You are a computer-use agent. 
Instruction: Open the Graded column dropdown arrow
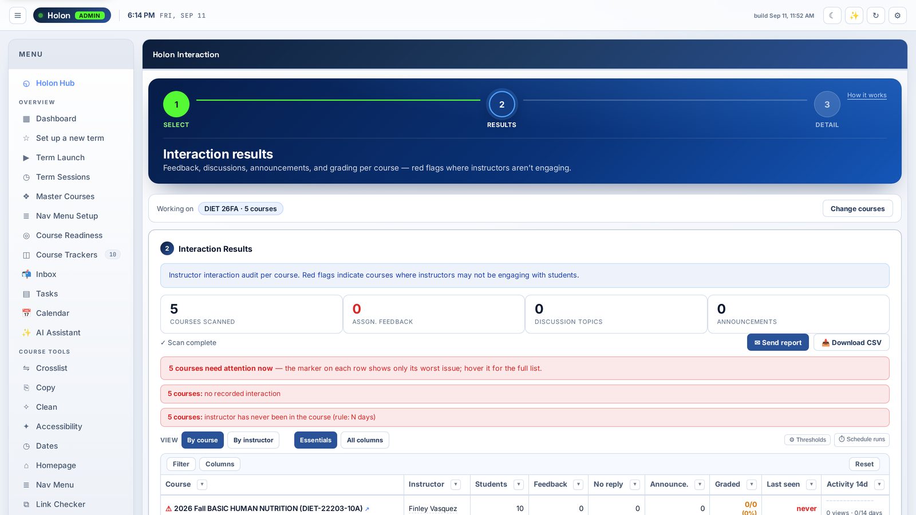click(x=752, y=485)
